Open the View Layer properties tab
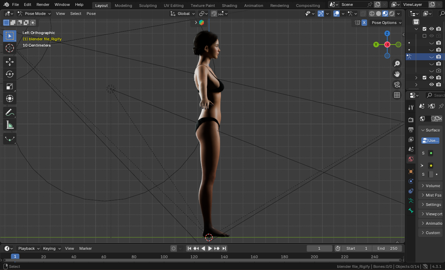The height and width of the screenshot is (270, 445). (x=411, y=139)
